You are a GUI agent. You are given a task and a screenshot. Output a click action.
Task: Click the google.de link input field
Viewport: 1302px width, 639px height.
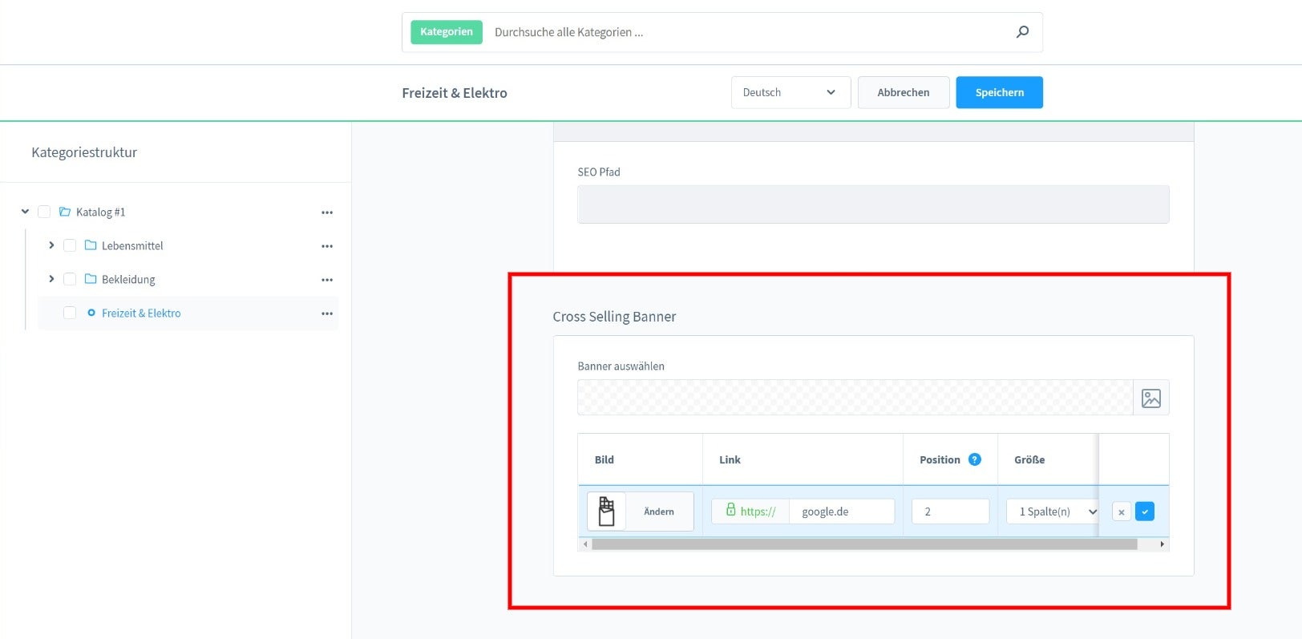click(x=842, y=512)
